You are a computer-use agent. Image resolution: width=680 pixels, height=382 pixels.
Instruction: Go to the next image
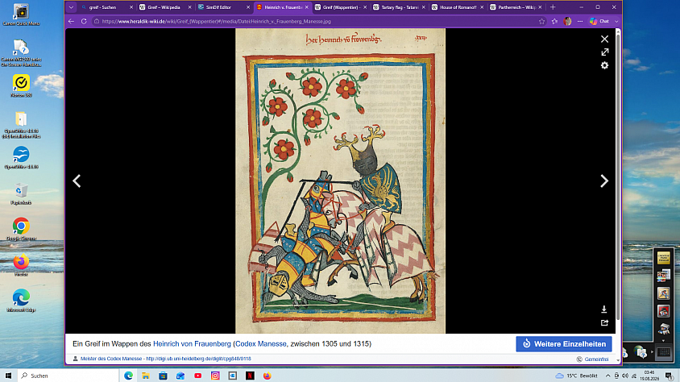pyautogui.click(x=604, y=181)
